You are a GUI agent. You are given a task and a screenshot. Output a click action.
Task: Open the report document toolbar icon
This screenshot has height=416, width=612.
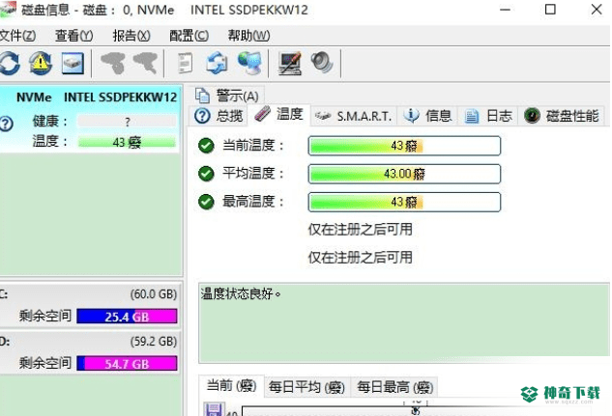click(x=185, y=63)
